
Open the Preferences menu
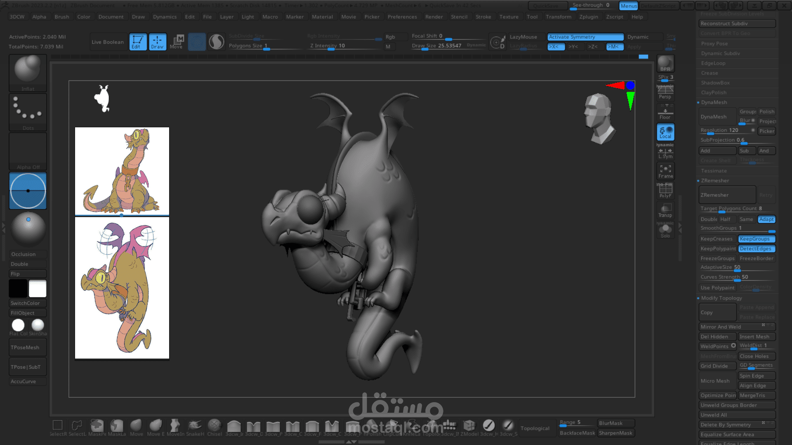(x=402, y=17)
